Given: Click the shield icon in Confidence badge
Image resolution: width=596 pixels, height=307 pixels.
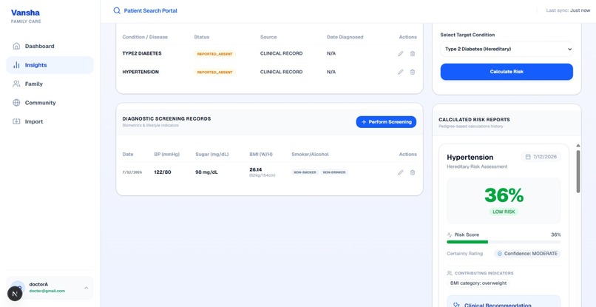Looking at the screenshot, I should point(499,253).
